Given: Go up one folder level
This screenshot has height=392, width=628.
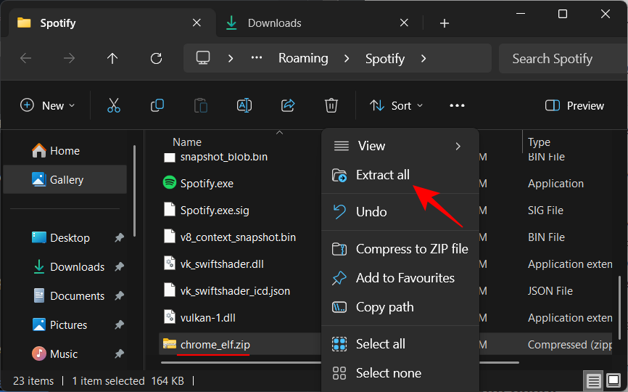Looking at the screenshot, I should pyautogui.click(x=112, y=58).
